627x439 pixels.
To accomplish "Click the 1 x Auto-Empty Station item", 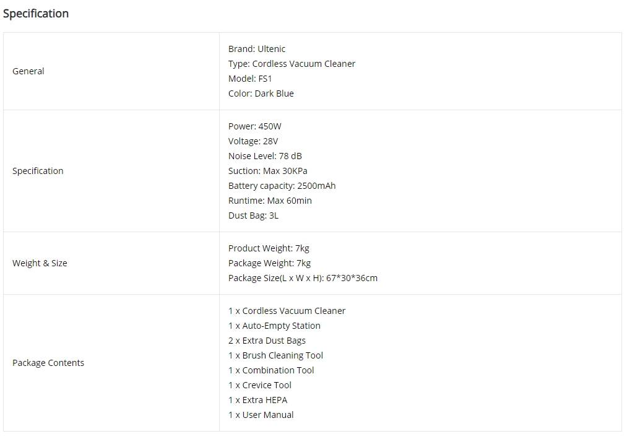I will pyautogui.click(x=274, y=326).
